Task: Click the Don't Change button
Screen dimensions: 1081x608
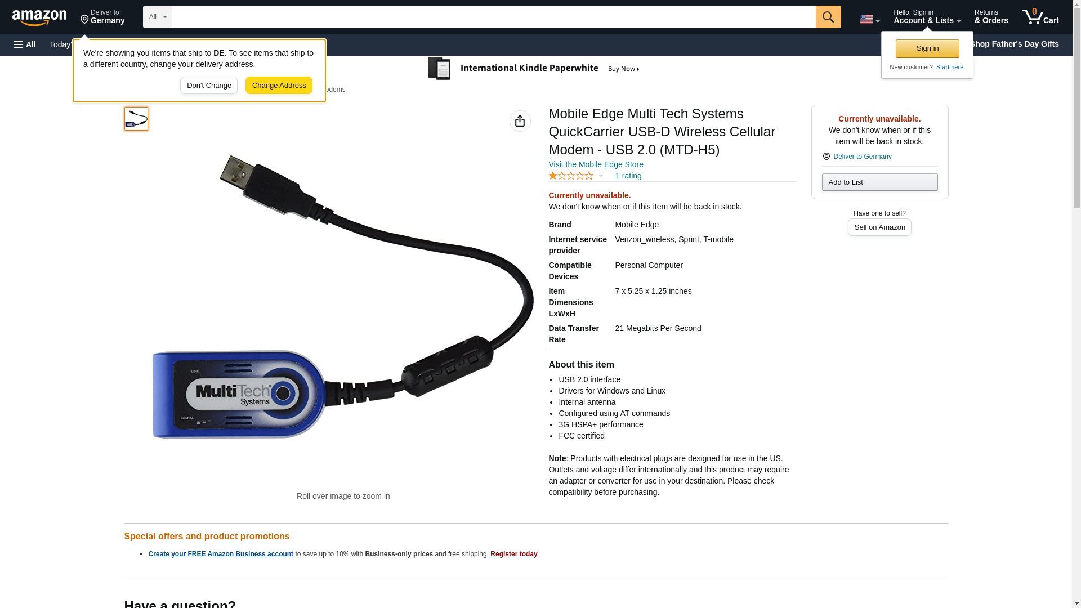Action: coord(209,86)
